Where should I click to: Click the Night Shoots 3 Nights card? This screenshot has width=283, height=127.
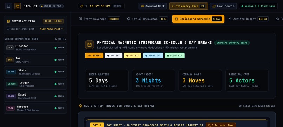pos(153,80)
